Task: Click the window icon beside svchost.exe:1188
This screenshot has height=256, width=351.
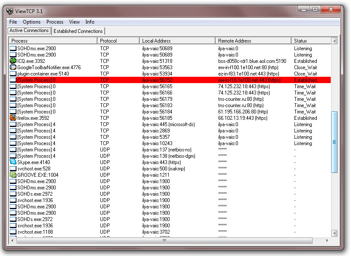Action: point(13,232)
